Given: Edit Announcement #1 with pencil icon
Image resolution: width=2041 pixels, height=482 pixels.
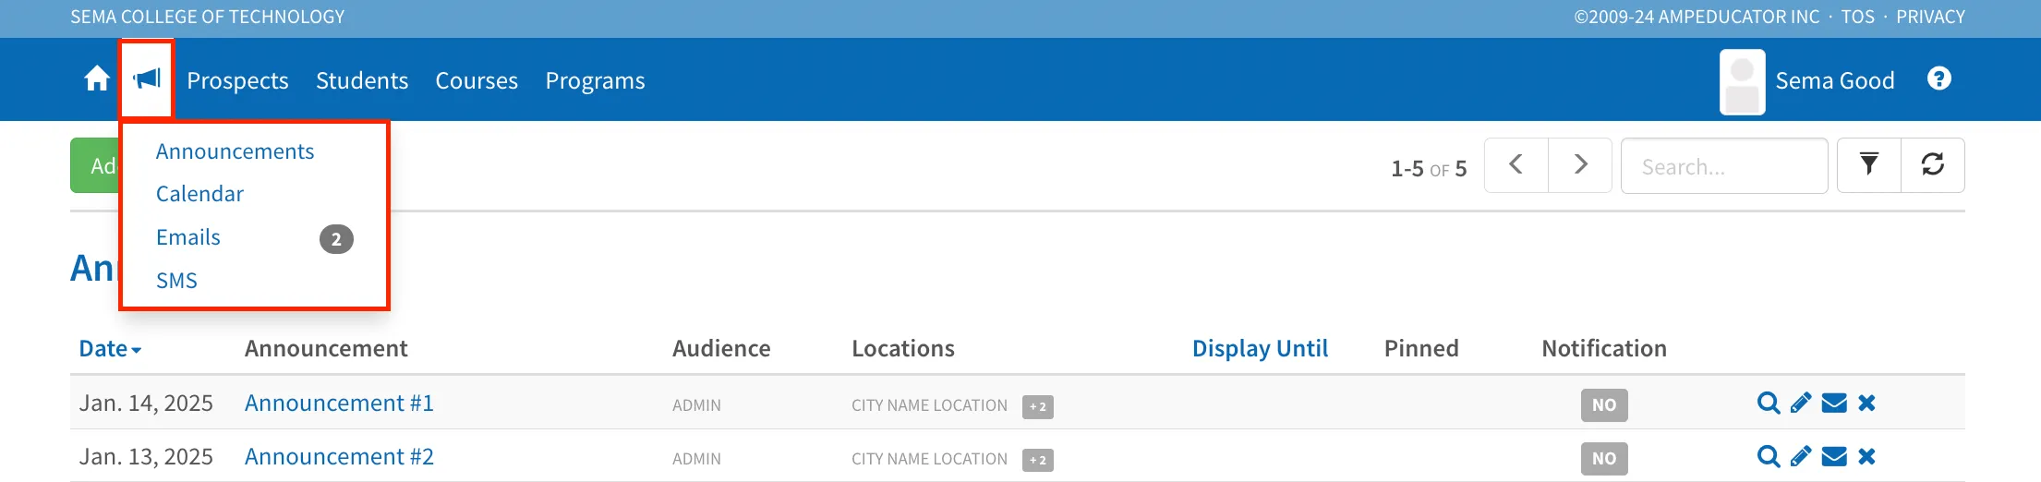Looking at the screenshot, I should point(1801,404).
